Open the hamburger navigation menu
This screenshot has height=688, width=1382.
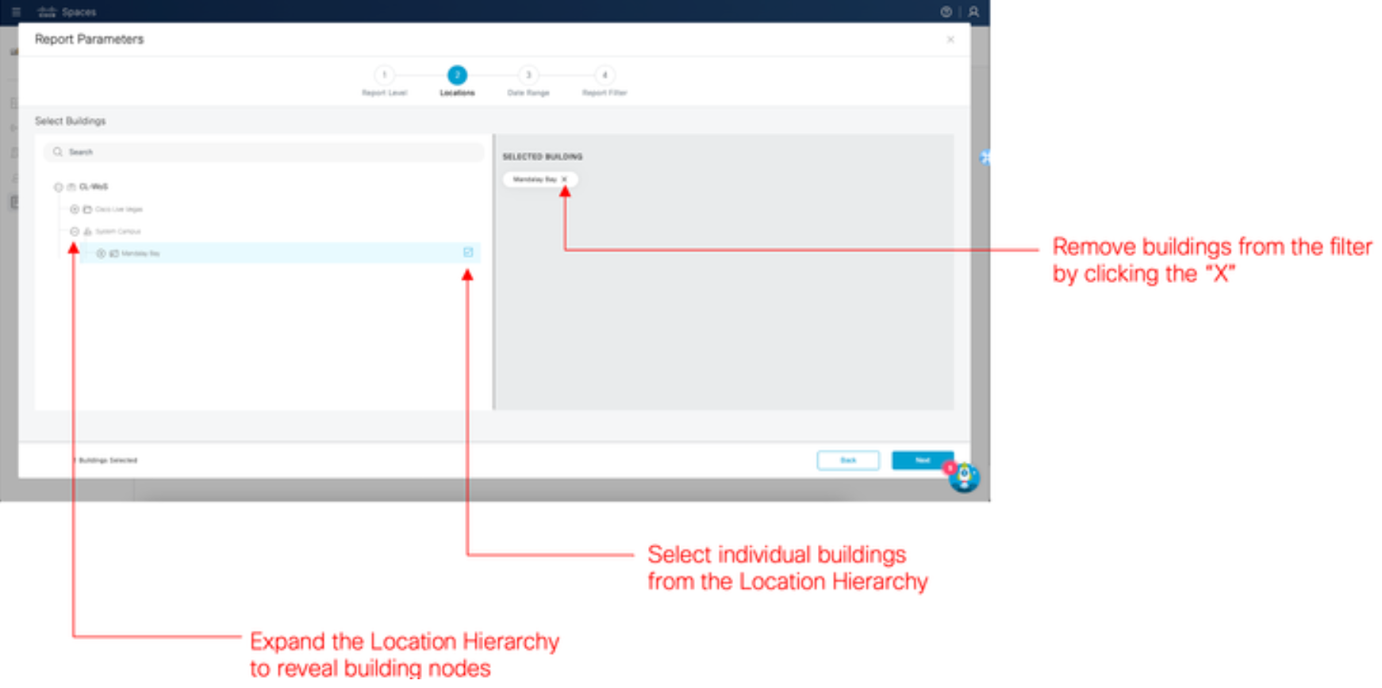[16, 12]
